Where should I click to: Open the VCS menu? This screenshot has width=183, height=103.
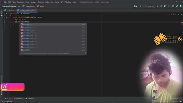point(62,2)
